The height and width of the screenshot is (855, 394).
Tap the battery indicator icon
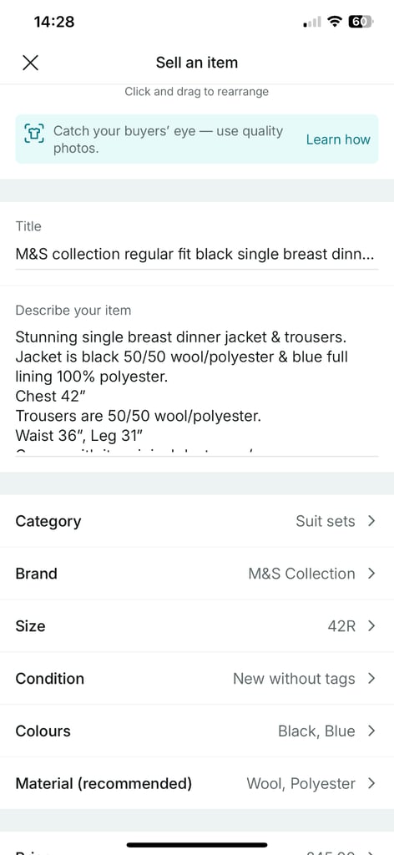click(361, 22)
